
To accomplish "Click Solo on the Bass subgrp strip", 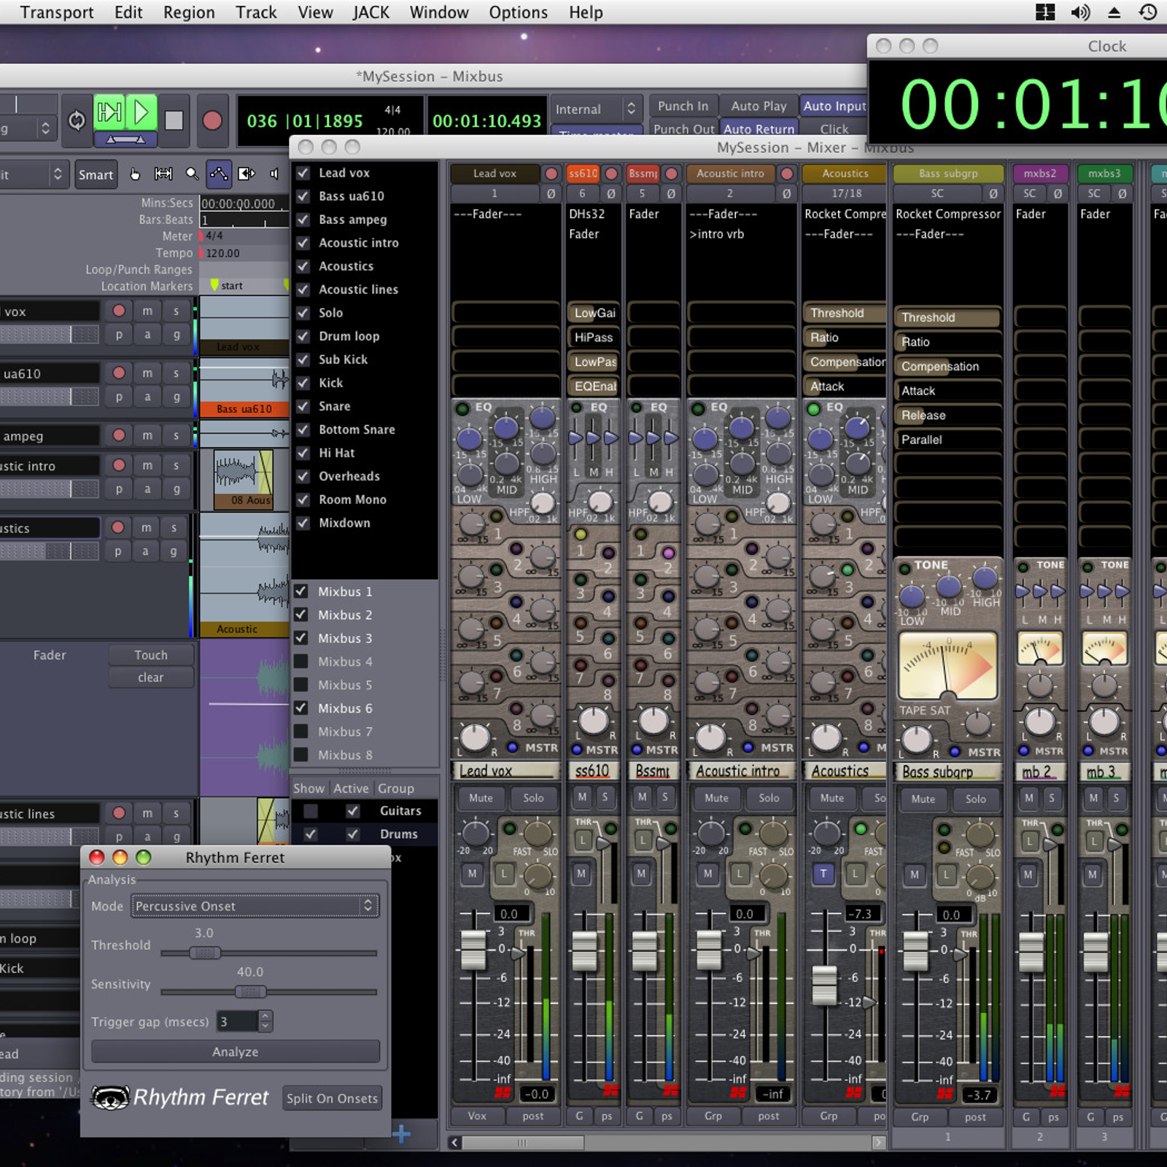I will point(975,799).
